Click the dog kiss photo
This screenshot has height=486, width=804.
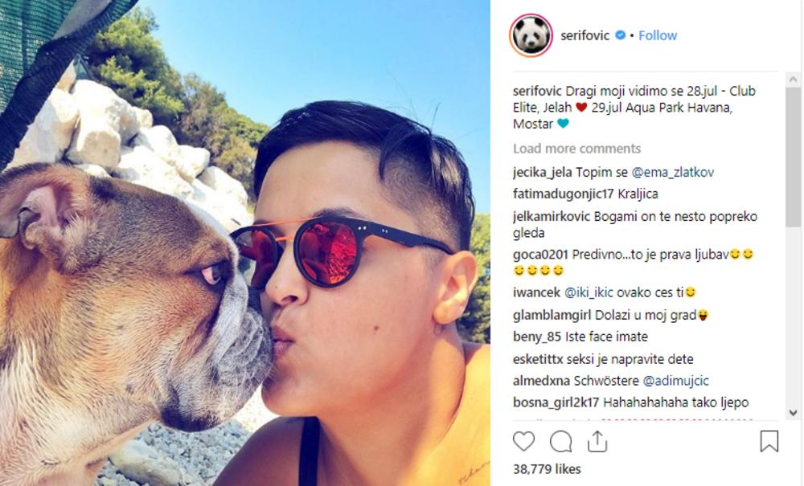click(x=245, y=243)
